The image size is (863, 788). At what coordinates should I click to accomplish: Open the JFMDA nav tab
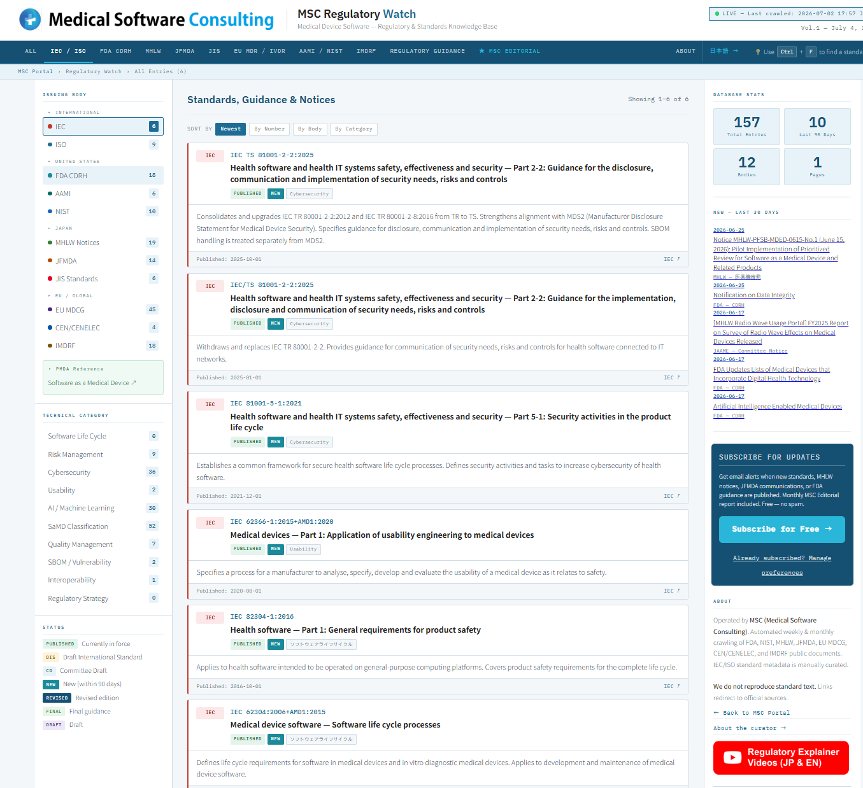tap(185, 51)
